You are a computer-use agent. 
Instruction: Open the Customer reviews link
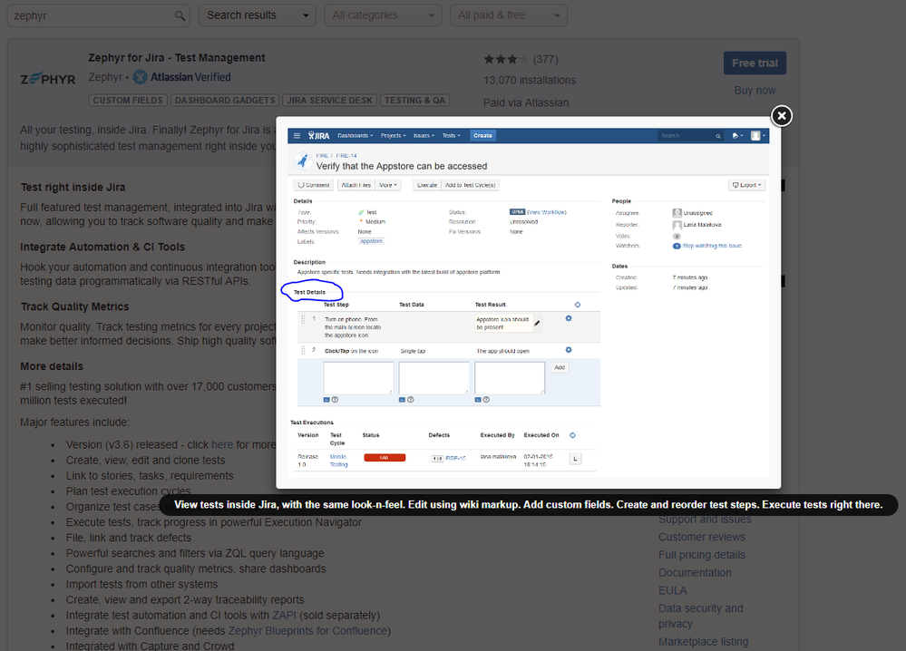point(701,537)
